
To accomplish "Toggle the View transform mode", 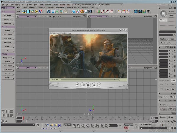I will (x=173, y=80).
